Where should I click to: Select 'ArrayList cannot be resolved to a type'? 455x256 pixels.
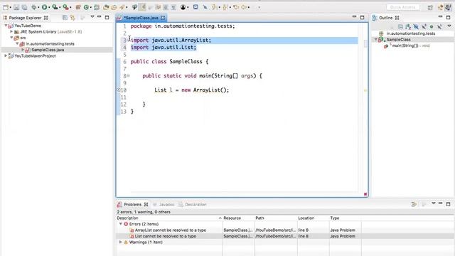click(x=171, y=230)
